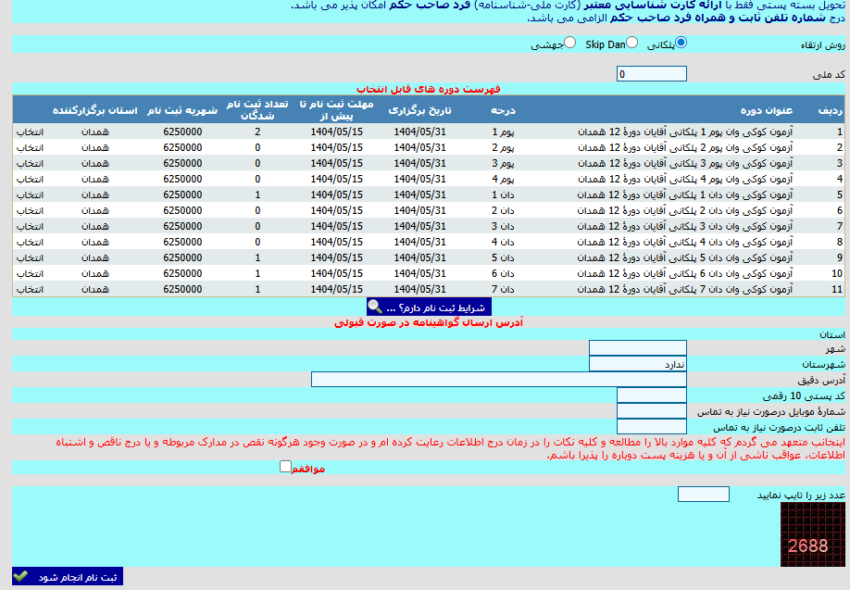
Task: Click the شمارهٔ موبایل input field
Action: 652,411
